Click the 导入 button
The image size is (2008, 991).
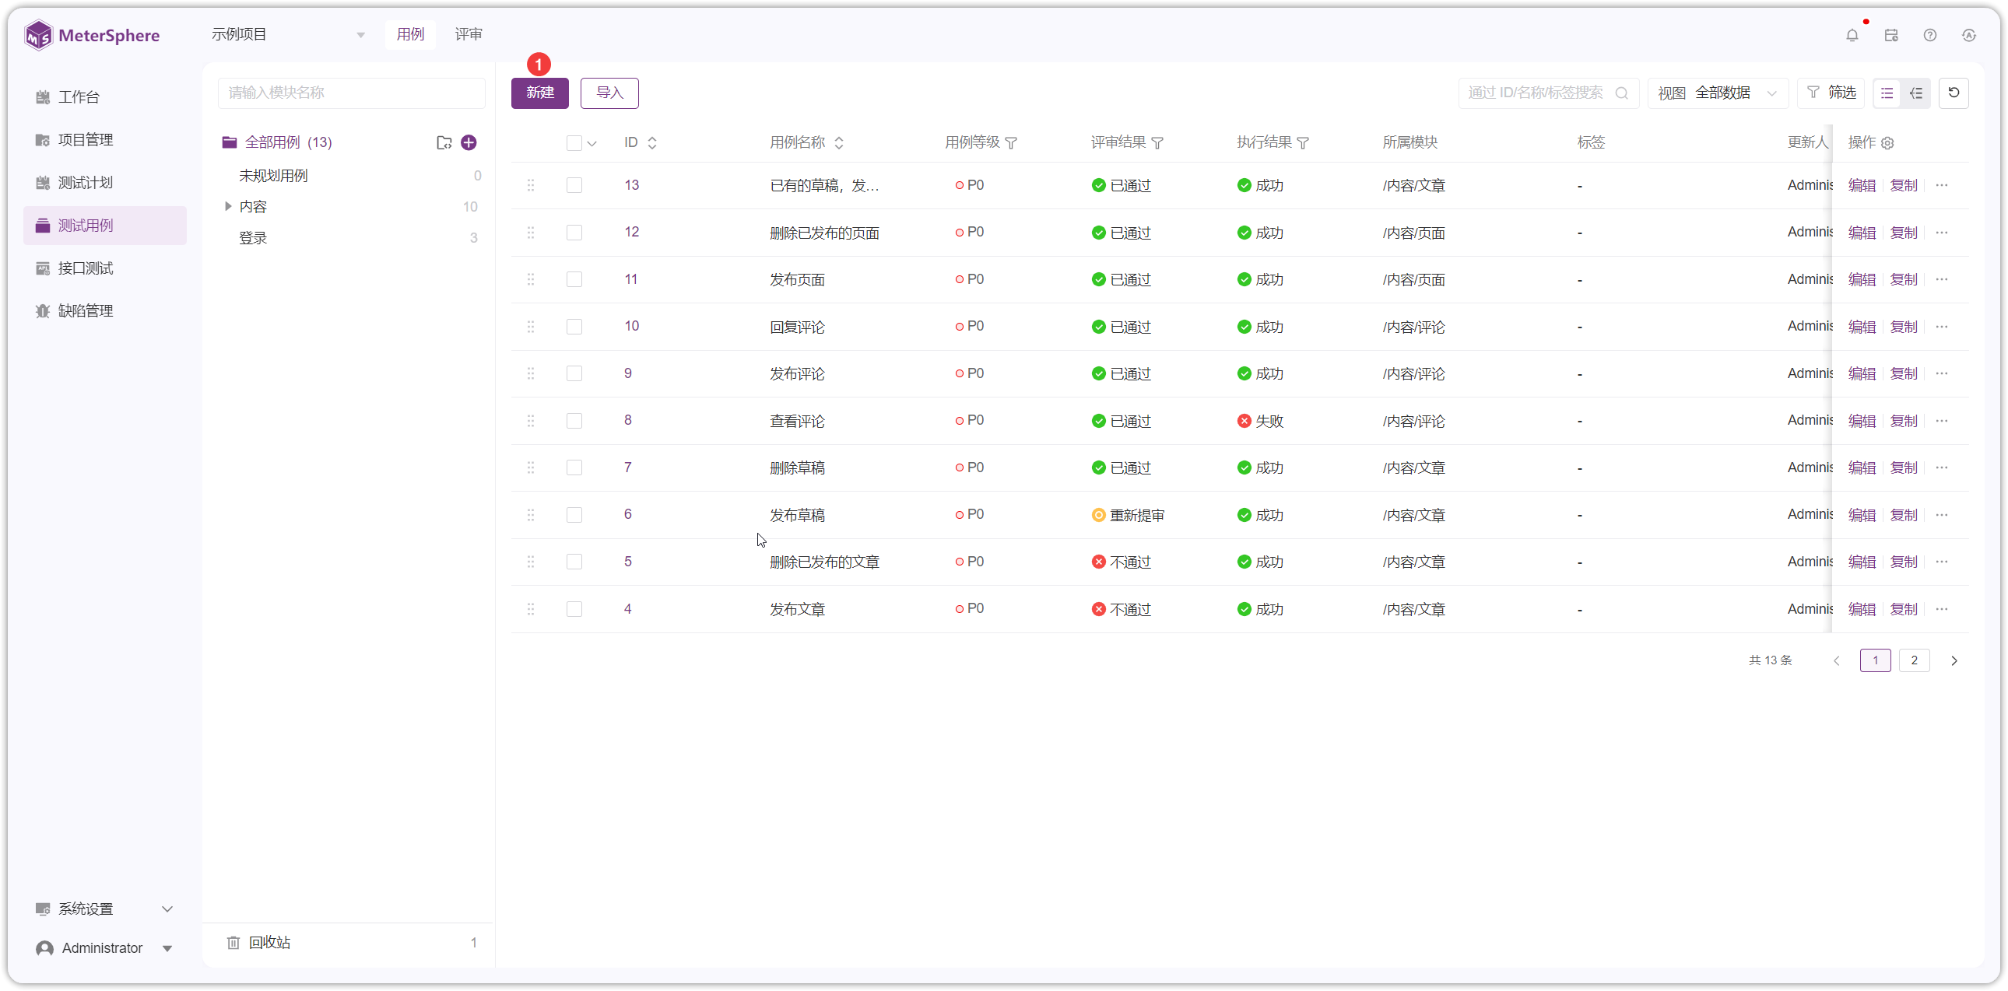coord(609,93)
